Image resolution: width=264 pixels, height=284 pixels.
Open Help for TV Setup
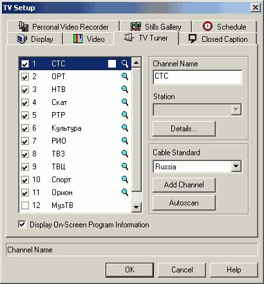tap(234, 270)
